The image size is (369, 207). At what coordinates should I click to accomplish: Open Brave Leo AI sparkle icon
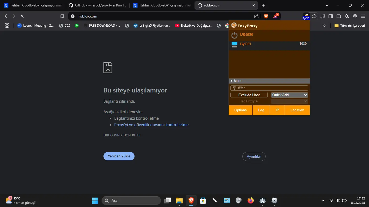[347, 16]
